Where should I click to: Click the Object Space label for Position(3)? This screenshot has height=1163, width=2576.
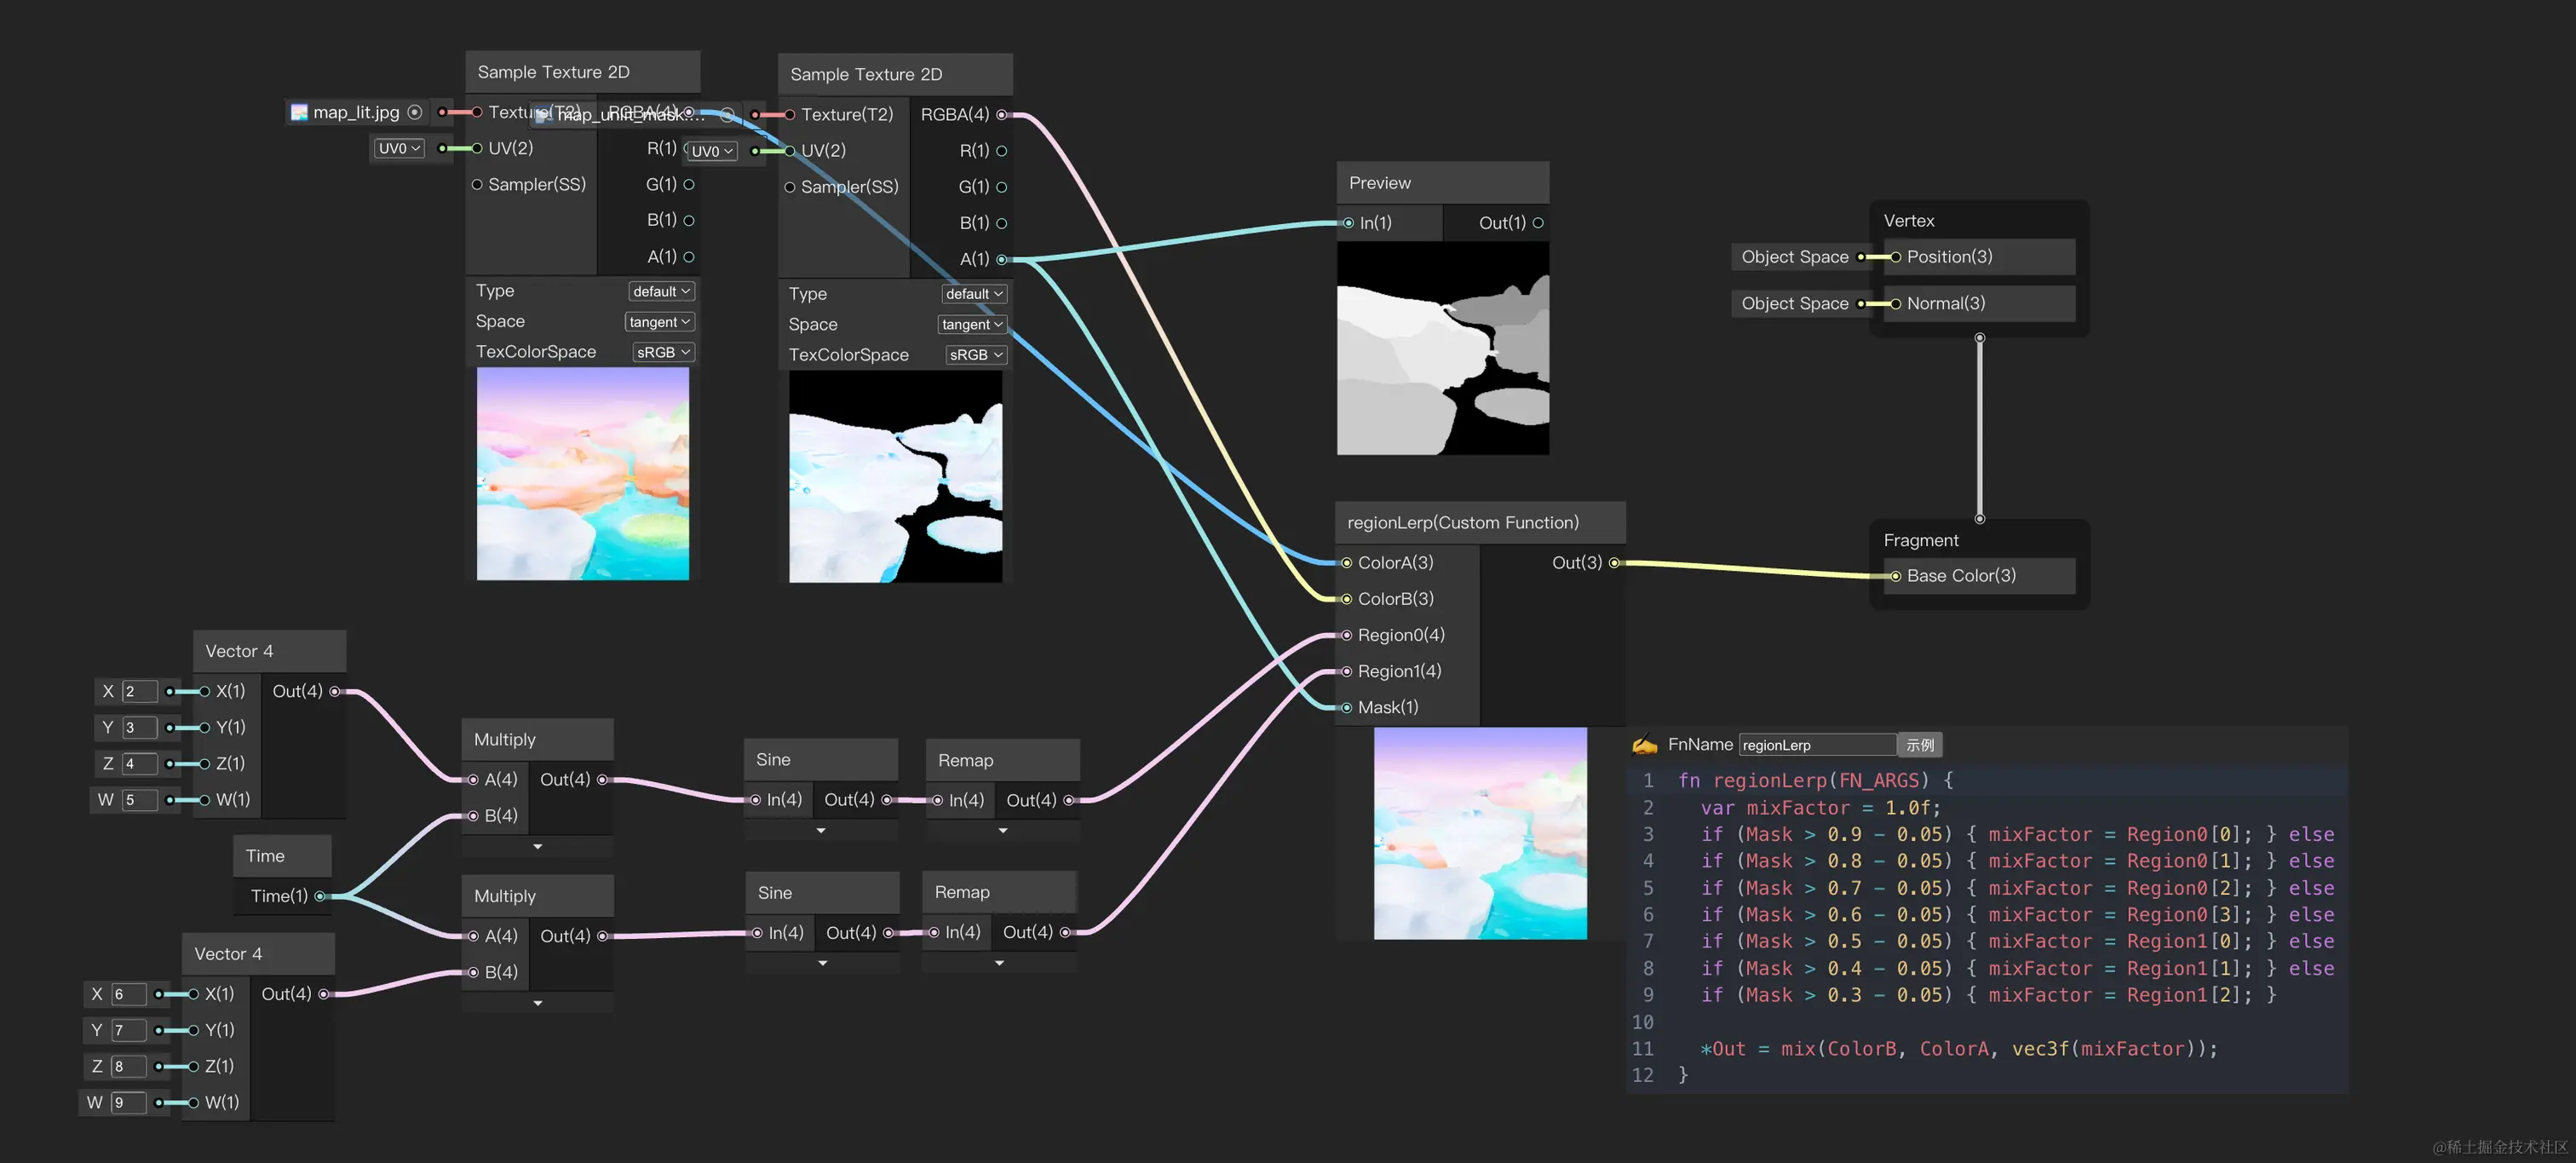pos(1794,257)
